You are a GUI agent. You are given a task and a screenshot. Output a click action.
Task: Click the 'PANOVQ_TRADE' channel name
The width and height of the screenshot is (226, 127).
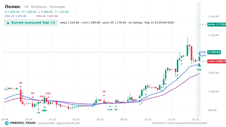click(x=23, y=123)
